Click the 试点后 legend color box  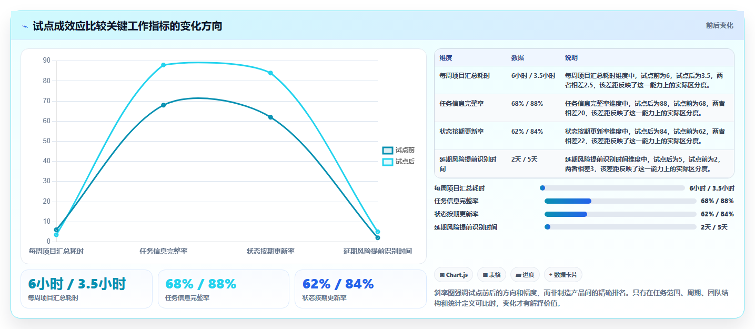coord(388,162)
